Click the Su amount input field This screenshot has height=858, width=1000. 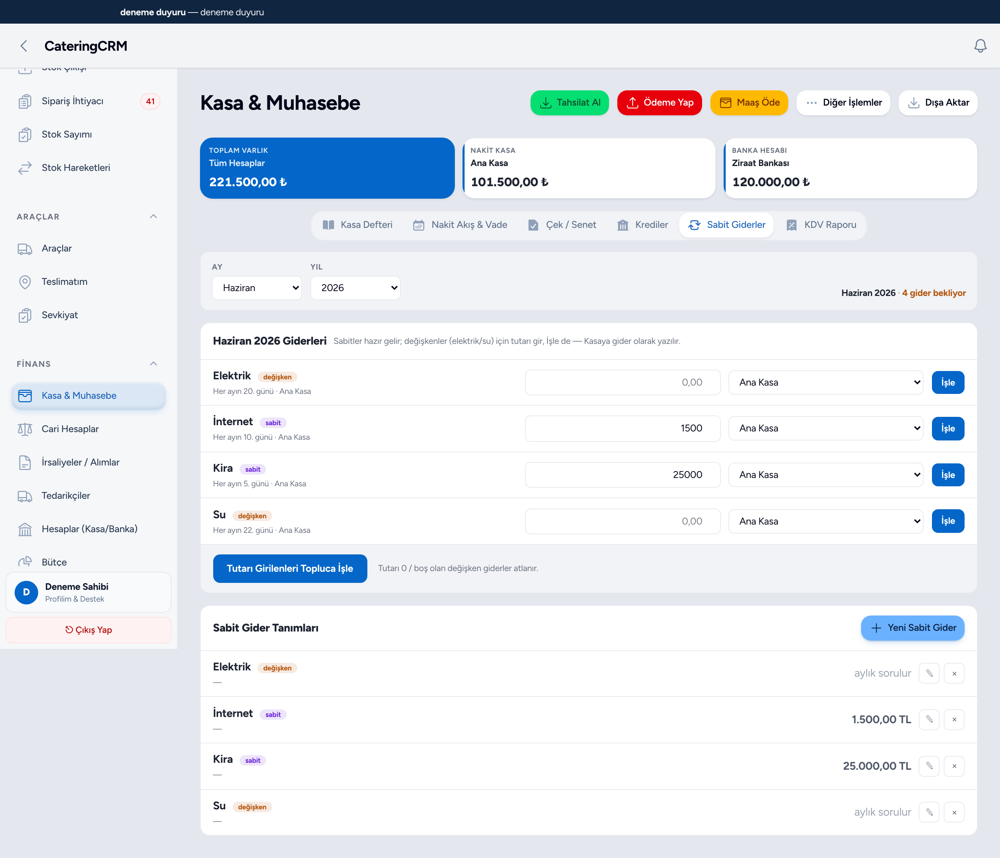pos(623,521)
